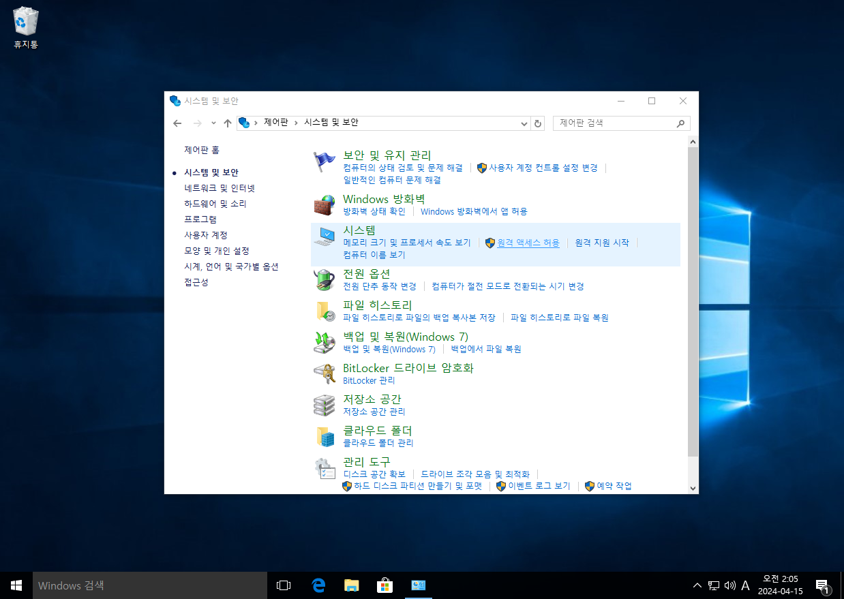Open 원격 액세스 허용 link
This screenshot has width=844, height=599.
click(528, 243)
